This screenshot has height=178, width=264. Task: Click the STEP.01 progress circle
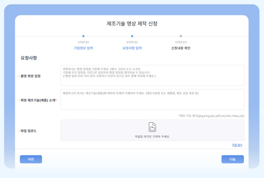[83, 36]
